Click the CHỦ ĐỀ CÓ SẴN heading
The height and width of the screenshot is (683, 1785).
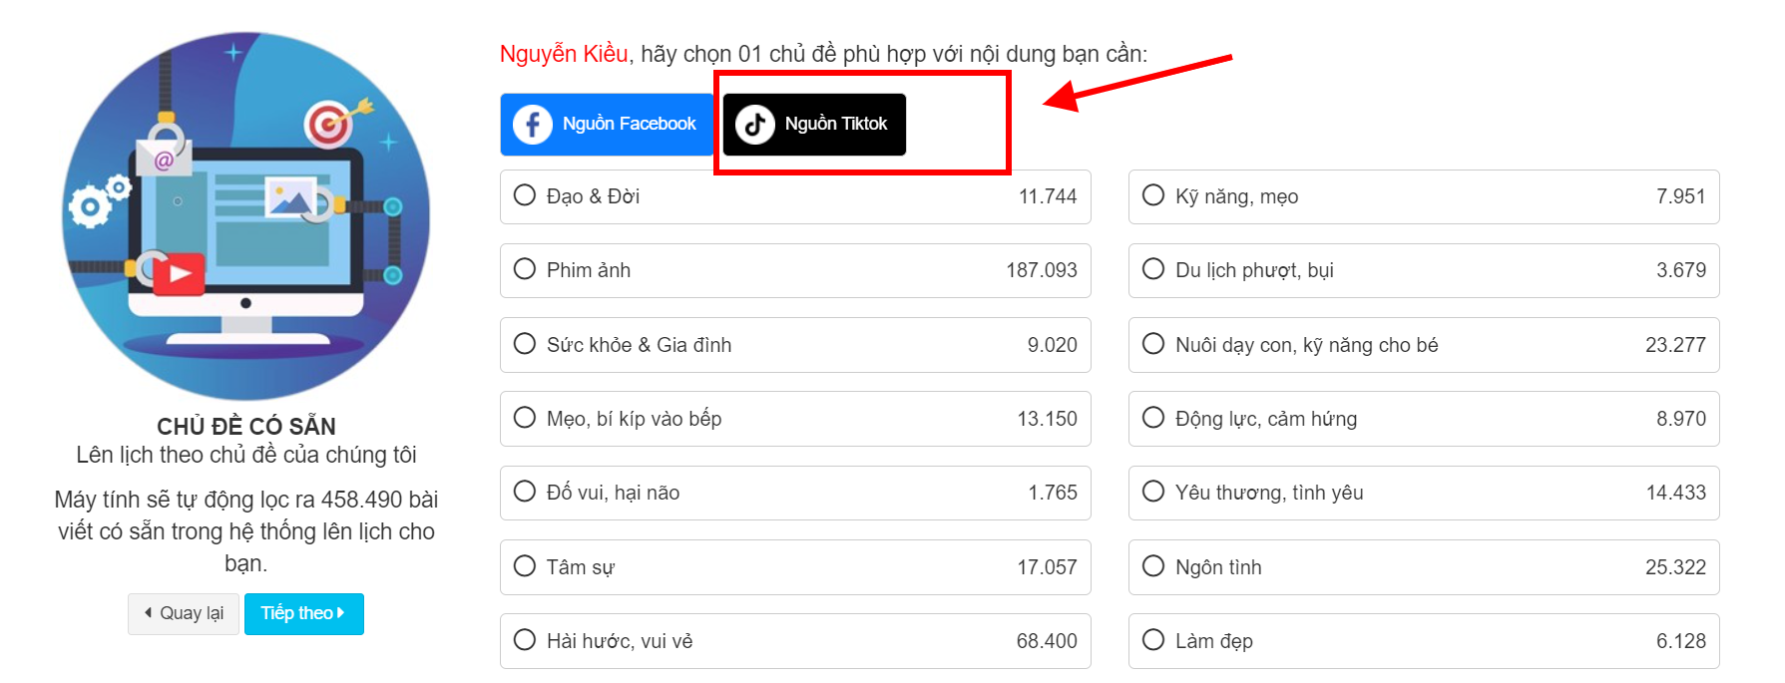[246, 427]
